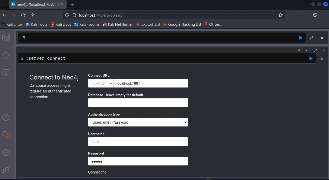Open the Kali NetHunter bookmark
Image resolution: width=329 pixels, height=180 pixels.
(x=118, y=24)
